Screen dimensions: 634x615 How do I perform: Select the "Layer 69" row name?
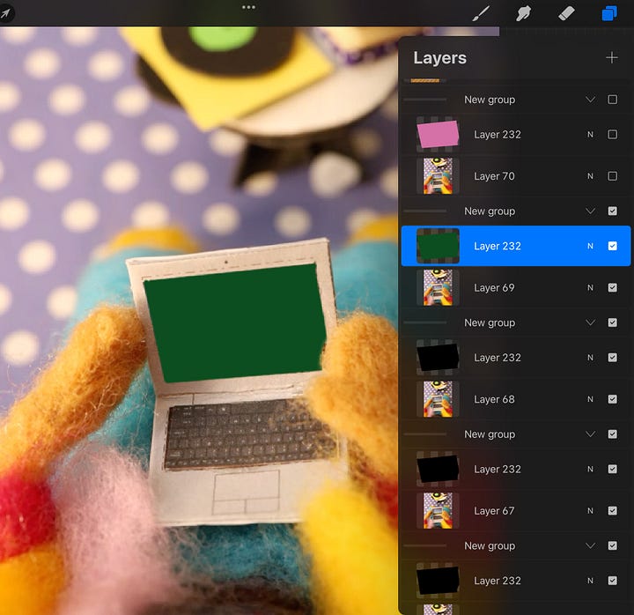(494, 288)
